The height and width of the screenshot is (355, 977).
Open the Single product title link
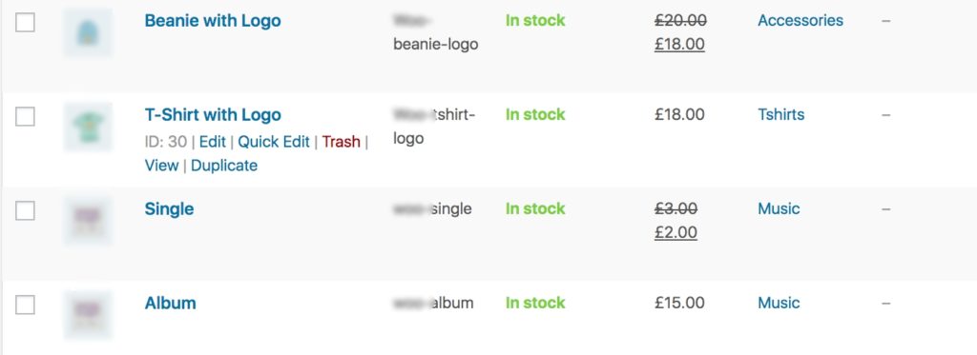(x=169, y=208)
